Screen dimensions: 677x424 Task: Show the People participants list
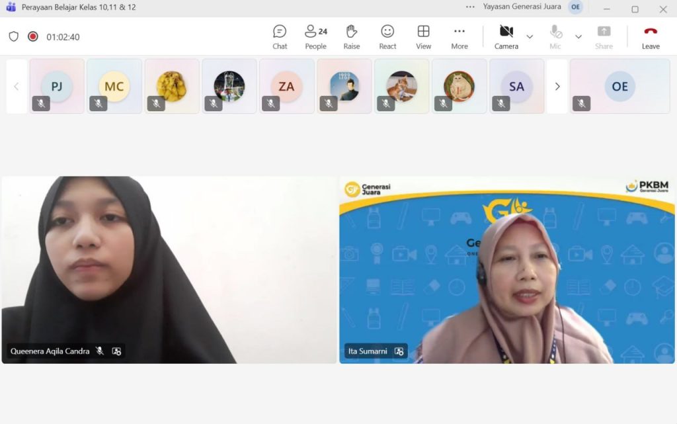click(x=315, y=36)
